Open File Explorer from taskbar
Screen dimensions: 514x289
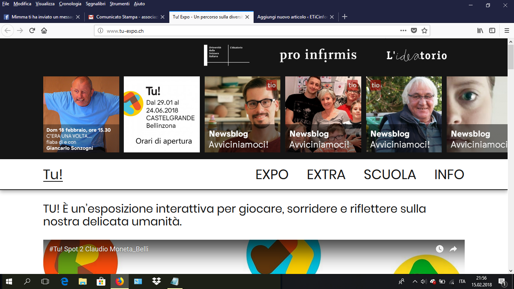pos(83,281)
